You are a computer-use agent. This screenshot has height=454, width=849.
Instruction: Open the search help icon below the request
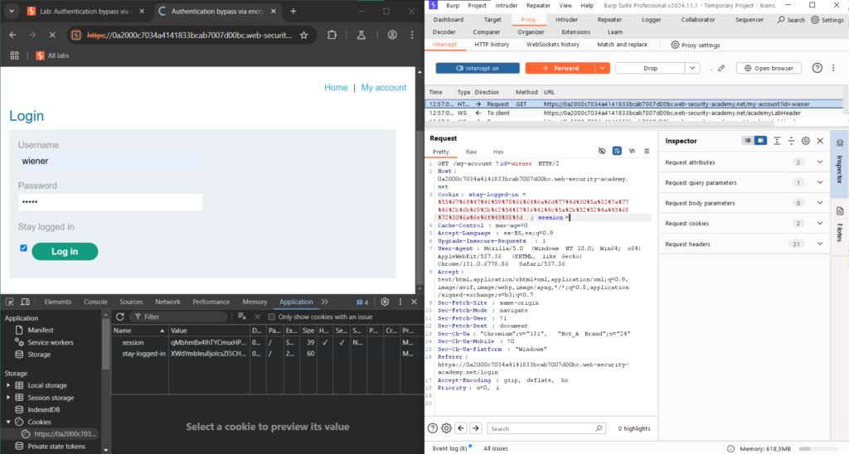pos(432,428)
